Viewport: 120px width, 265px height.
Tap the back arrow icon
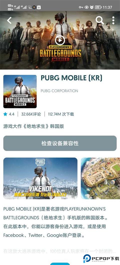tap(9, 20)
